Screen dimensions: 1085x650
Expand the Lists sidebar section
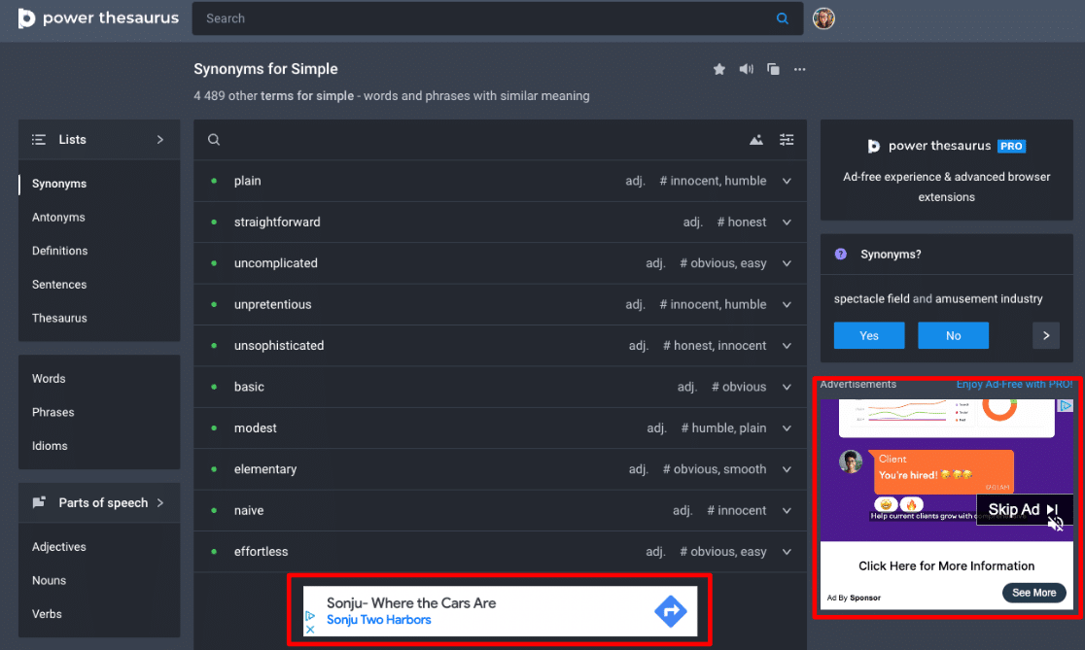click(x=159, y=140)
